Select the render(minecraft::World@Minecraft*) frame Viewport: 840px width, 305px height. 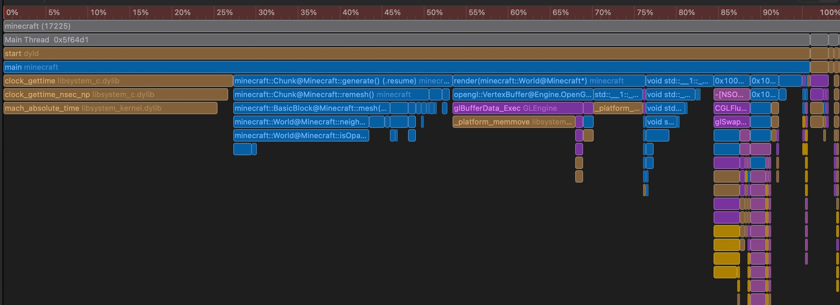pos(549,81)
